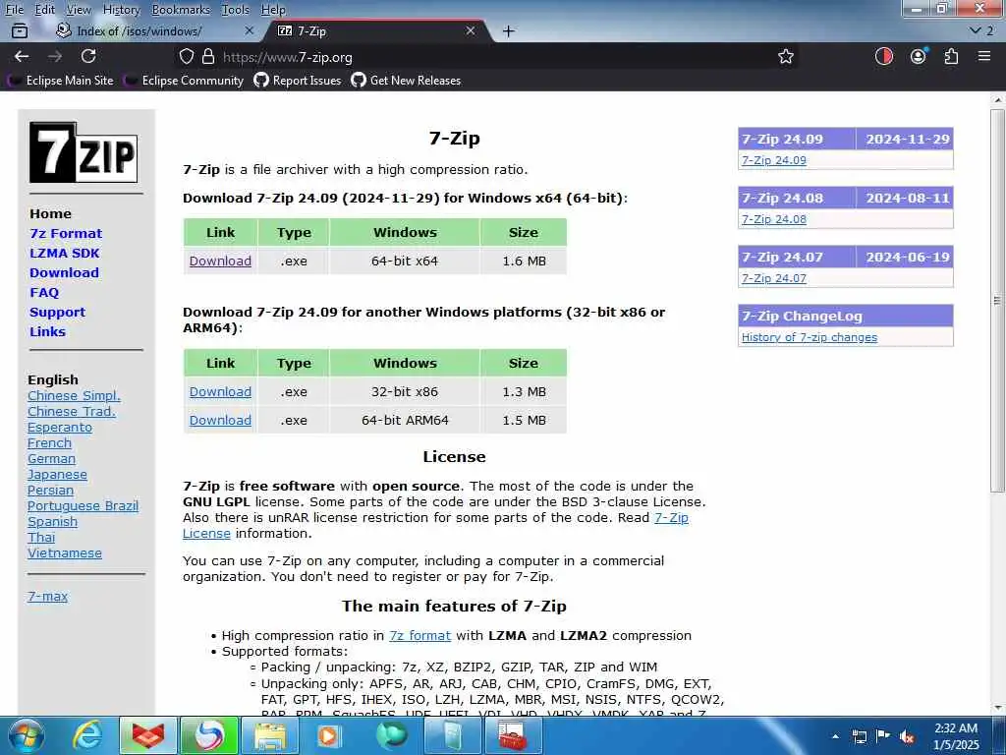The image size is (1006, 755).
Task: Open the Download sidebar link
Action: 64,272
